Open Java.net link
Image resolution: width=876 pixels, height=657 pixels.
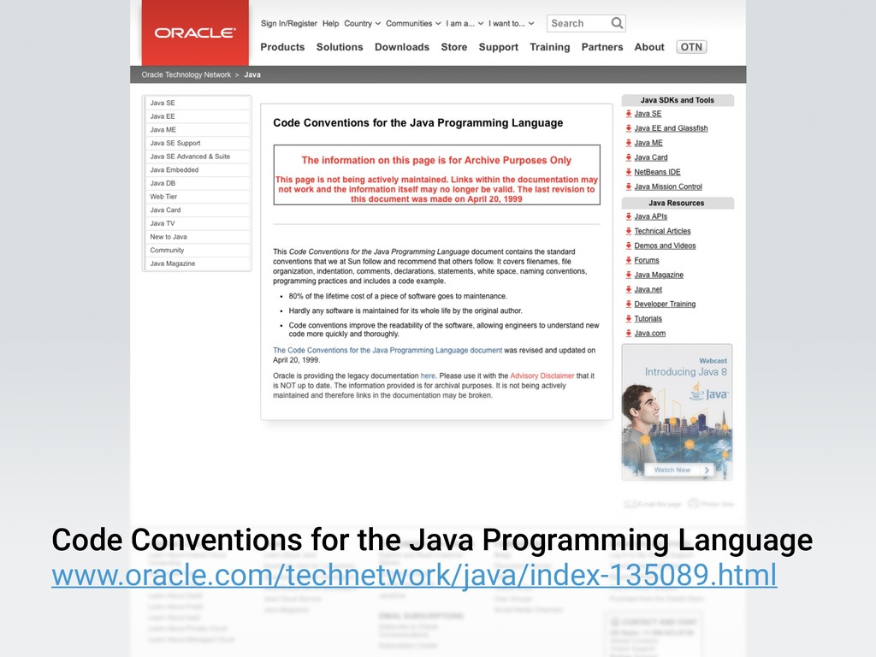648,289
